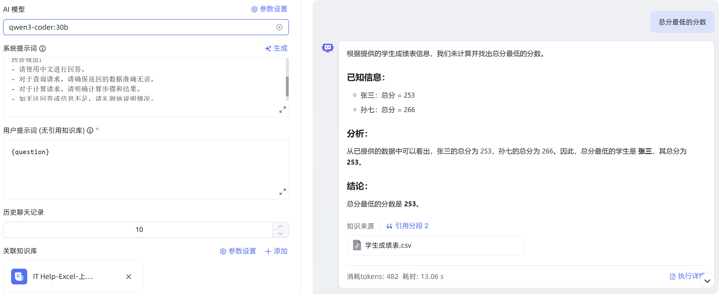719x294 pixels.
Task: Increase chat history count with up arrow
Action: tap(280, 226)
